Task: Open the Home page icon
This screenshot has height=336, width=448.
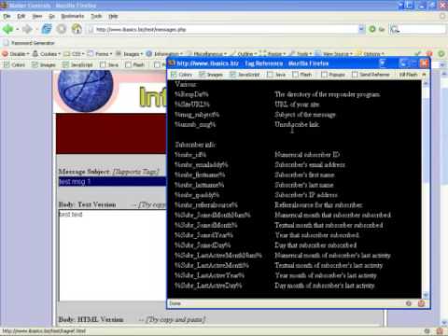Action: [77, 29]
